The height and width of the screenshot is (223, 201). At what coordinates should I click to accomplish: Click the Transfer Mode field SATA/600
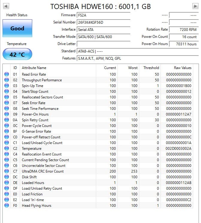point(103,37)
